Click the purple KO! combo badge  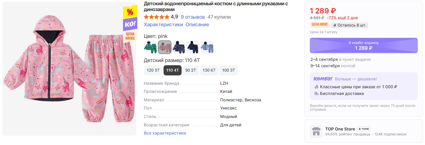[130, 24]
